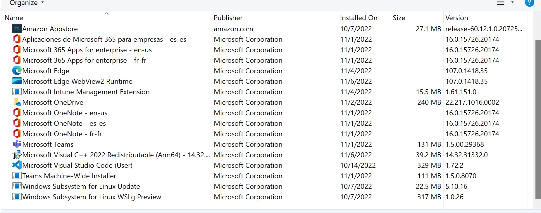Open the Organize dropdown menu
The image size is (541, 213).
pyautogui.click(x=27, y=3)
